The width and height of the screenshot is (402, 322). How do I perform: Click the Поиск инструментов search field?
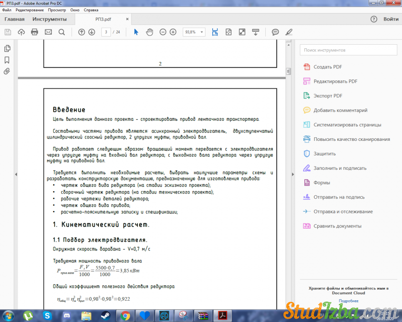pos(348,50)
